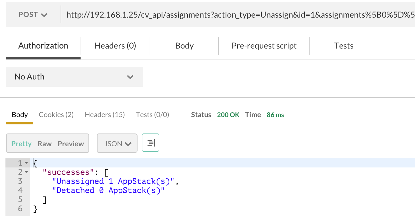Viewport: 415px width, 216px height.
Task: Select the Authorization tab
Action: point(43,46)
